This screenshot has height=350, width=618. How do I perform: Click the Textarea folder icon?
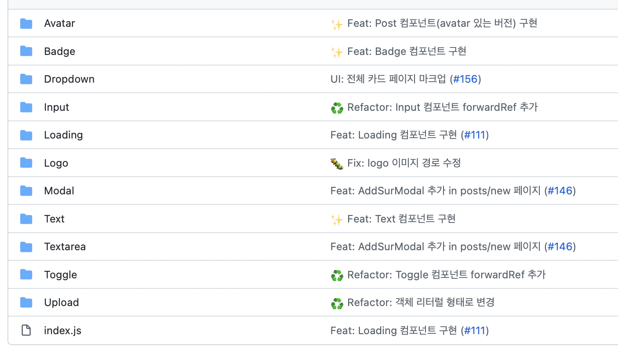pyautogui.click(x=26, y=247)
